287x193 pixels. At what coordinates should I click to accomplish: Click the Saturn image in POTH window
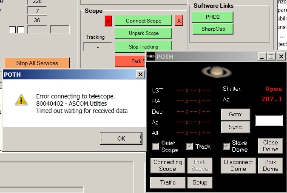(x=216, y=72)
